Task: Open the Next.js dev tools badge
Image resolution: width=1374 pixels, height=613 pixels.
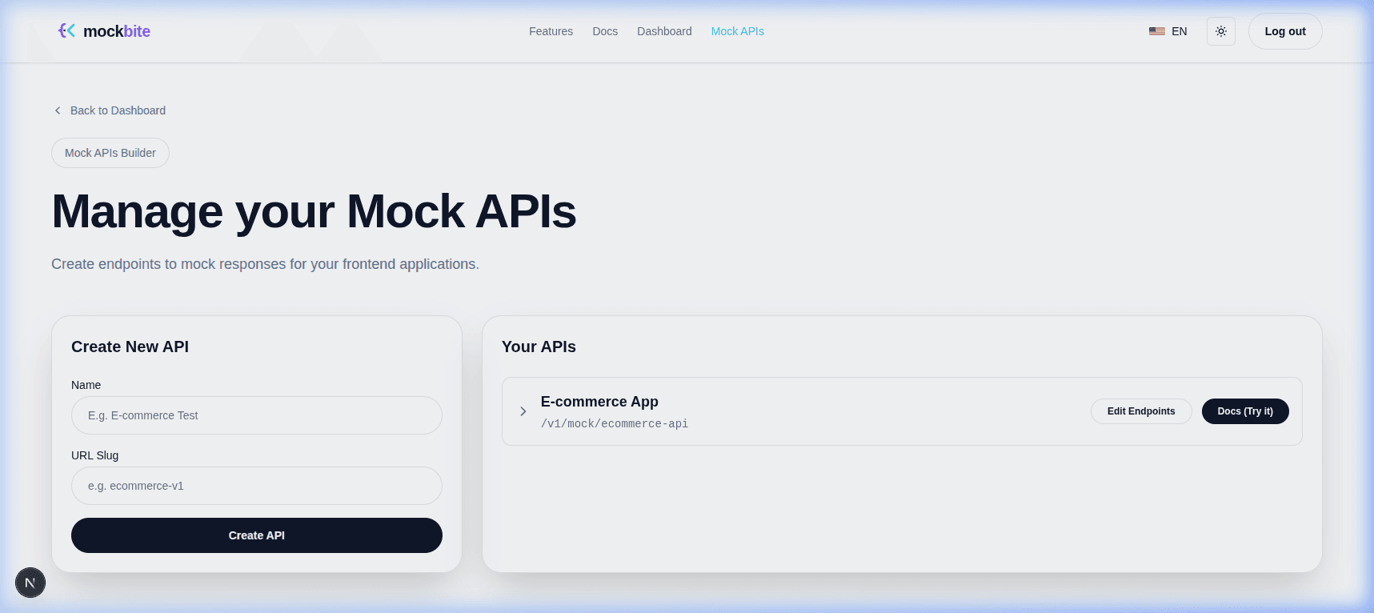Action: [30, 583]
